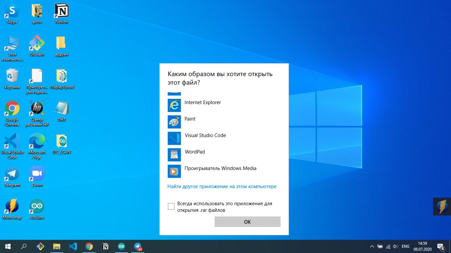Show hidden system tray icons

click(372, 246)
